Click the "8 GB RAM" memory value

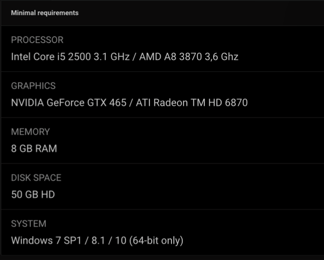[x=34, y=148]
